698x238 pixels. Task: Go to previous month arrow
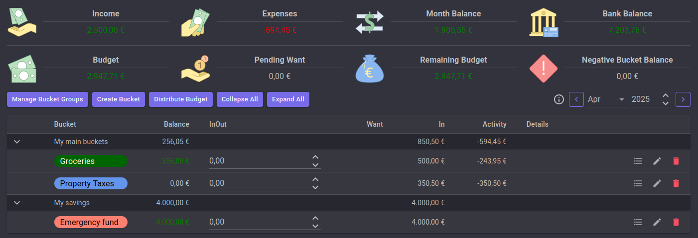coord(576,99)
